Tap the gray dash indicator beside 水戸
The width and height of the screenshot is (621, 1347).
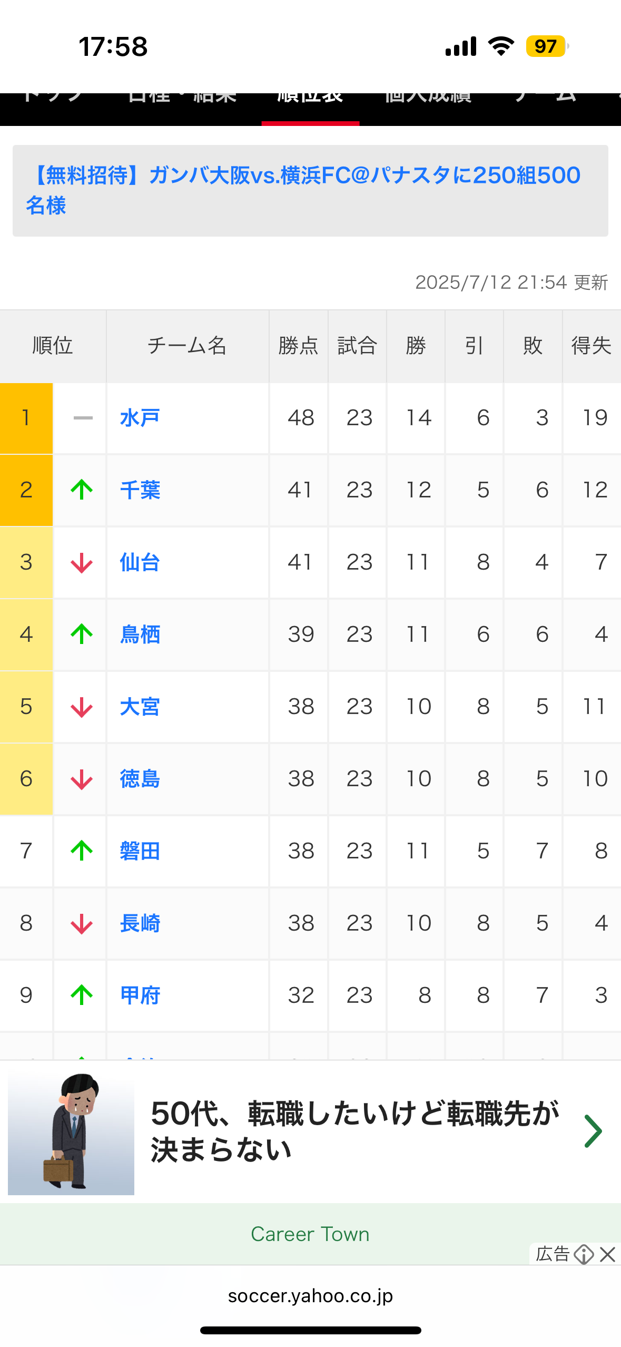coord(83,418)
